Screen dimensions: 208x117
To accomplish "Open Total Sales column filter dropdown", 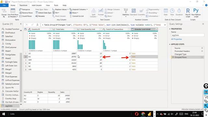I will (x=75, y=29).
